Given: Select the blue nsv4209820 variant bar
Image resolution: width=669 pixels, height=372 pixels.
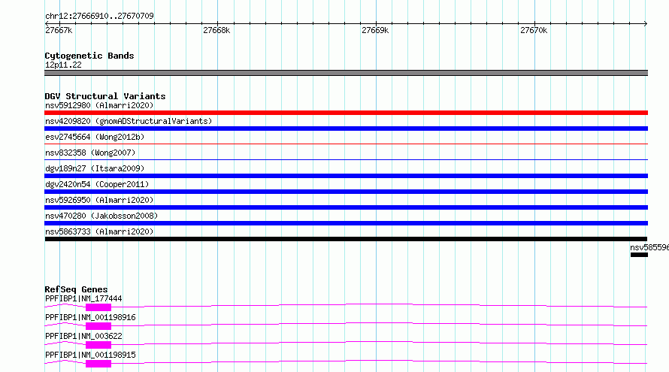Looking at the screenshot, I should point(346,129).
